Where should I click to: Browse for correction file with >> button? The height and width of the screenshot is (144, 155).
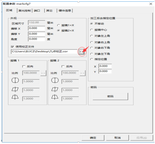pyautogui.click(x=81, y=51)
